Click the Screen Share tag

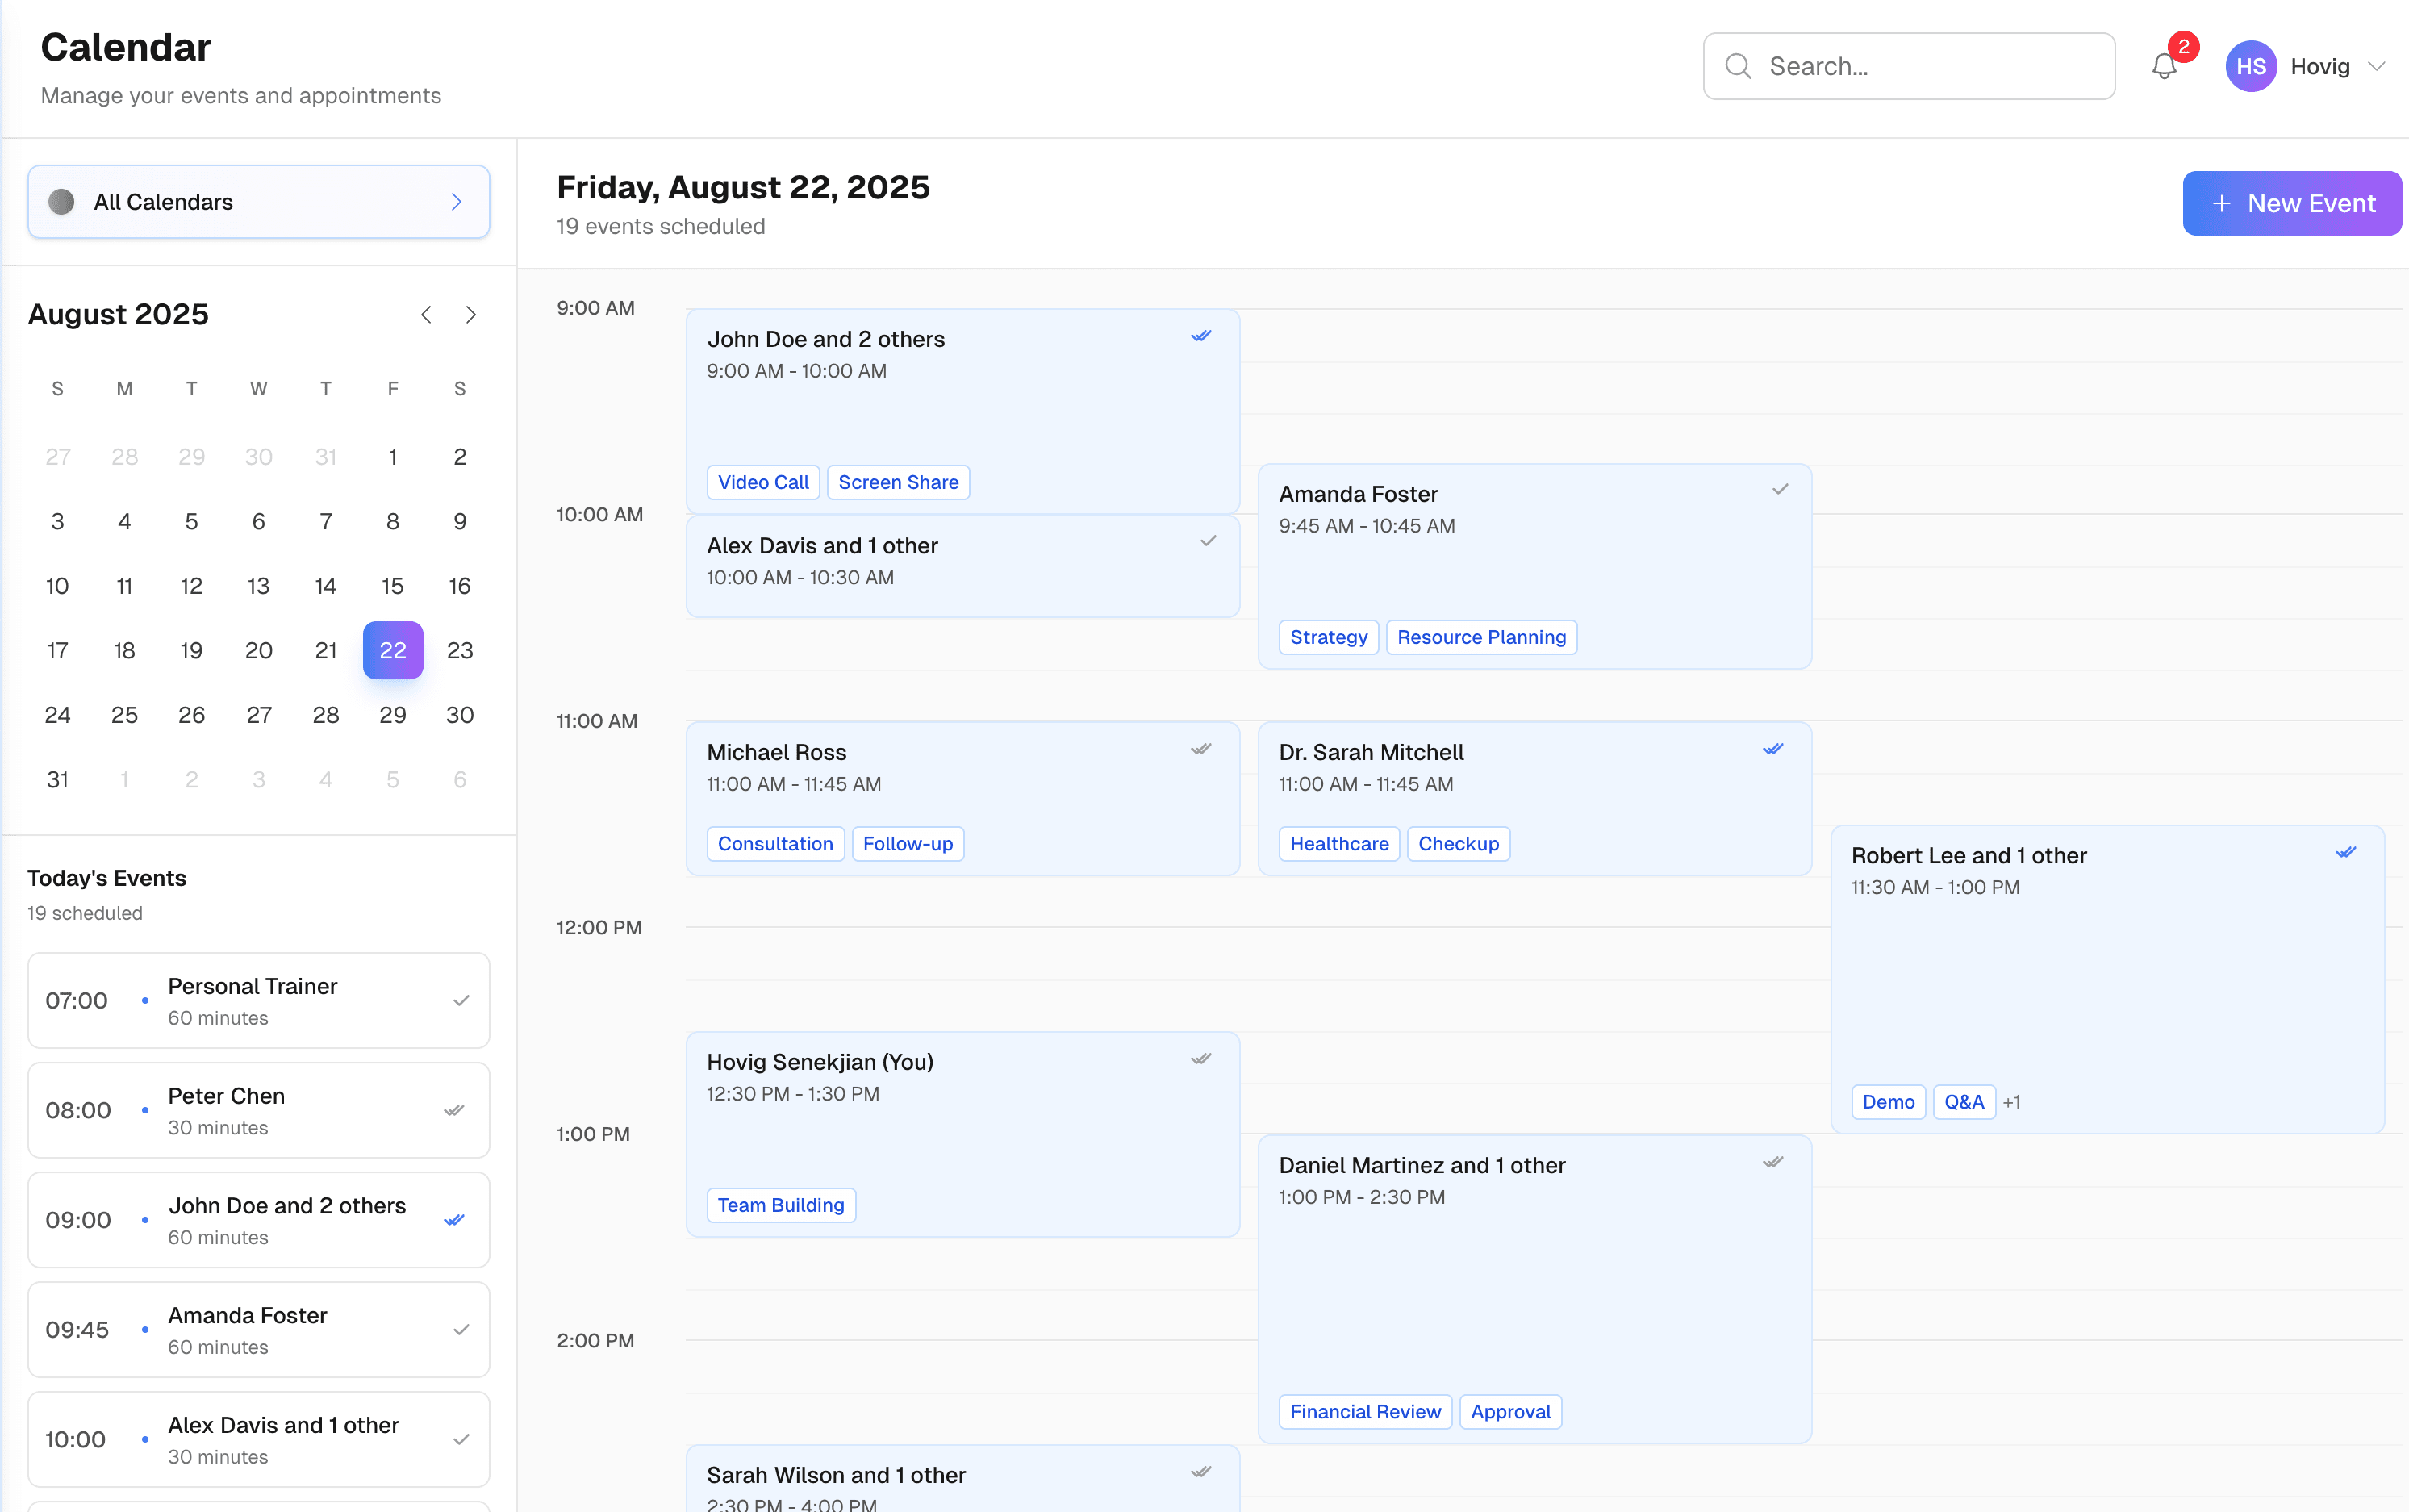tap(898, 482)
